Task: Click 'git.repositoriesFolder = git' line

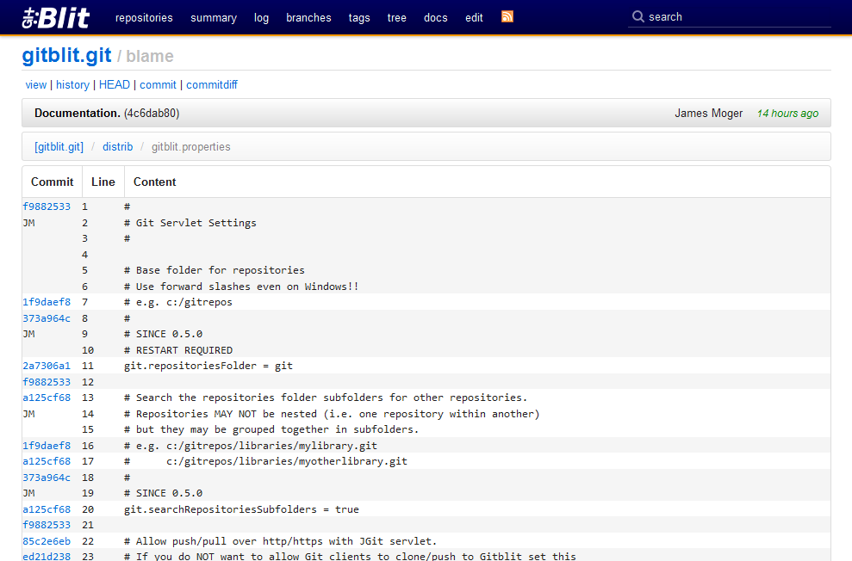Action: point(208,366)
